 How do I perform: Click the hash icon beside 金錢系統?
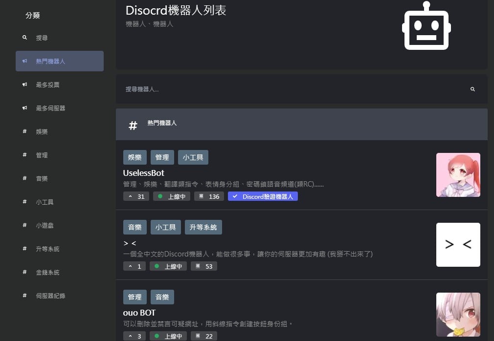(24, 272)
